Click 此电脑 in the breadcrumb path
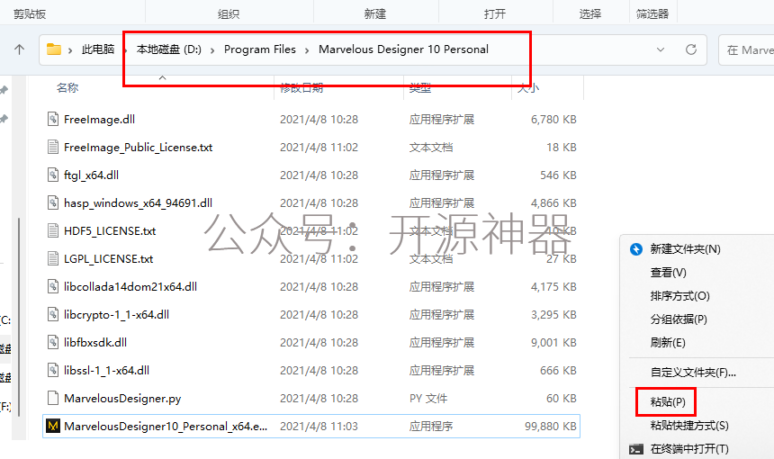Viewport: 774px width, 459px height. 98,49
